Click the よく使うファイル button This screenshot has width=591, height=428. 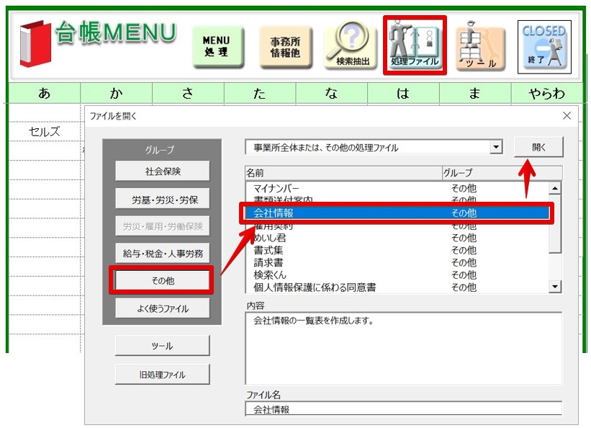[x=163, y=308]
